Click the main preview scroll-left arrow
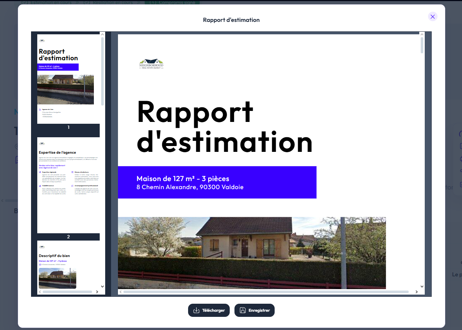The width and height of the screenshot is (462, 330). (121, 292)
